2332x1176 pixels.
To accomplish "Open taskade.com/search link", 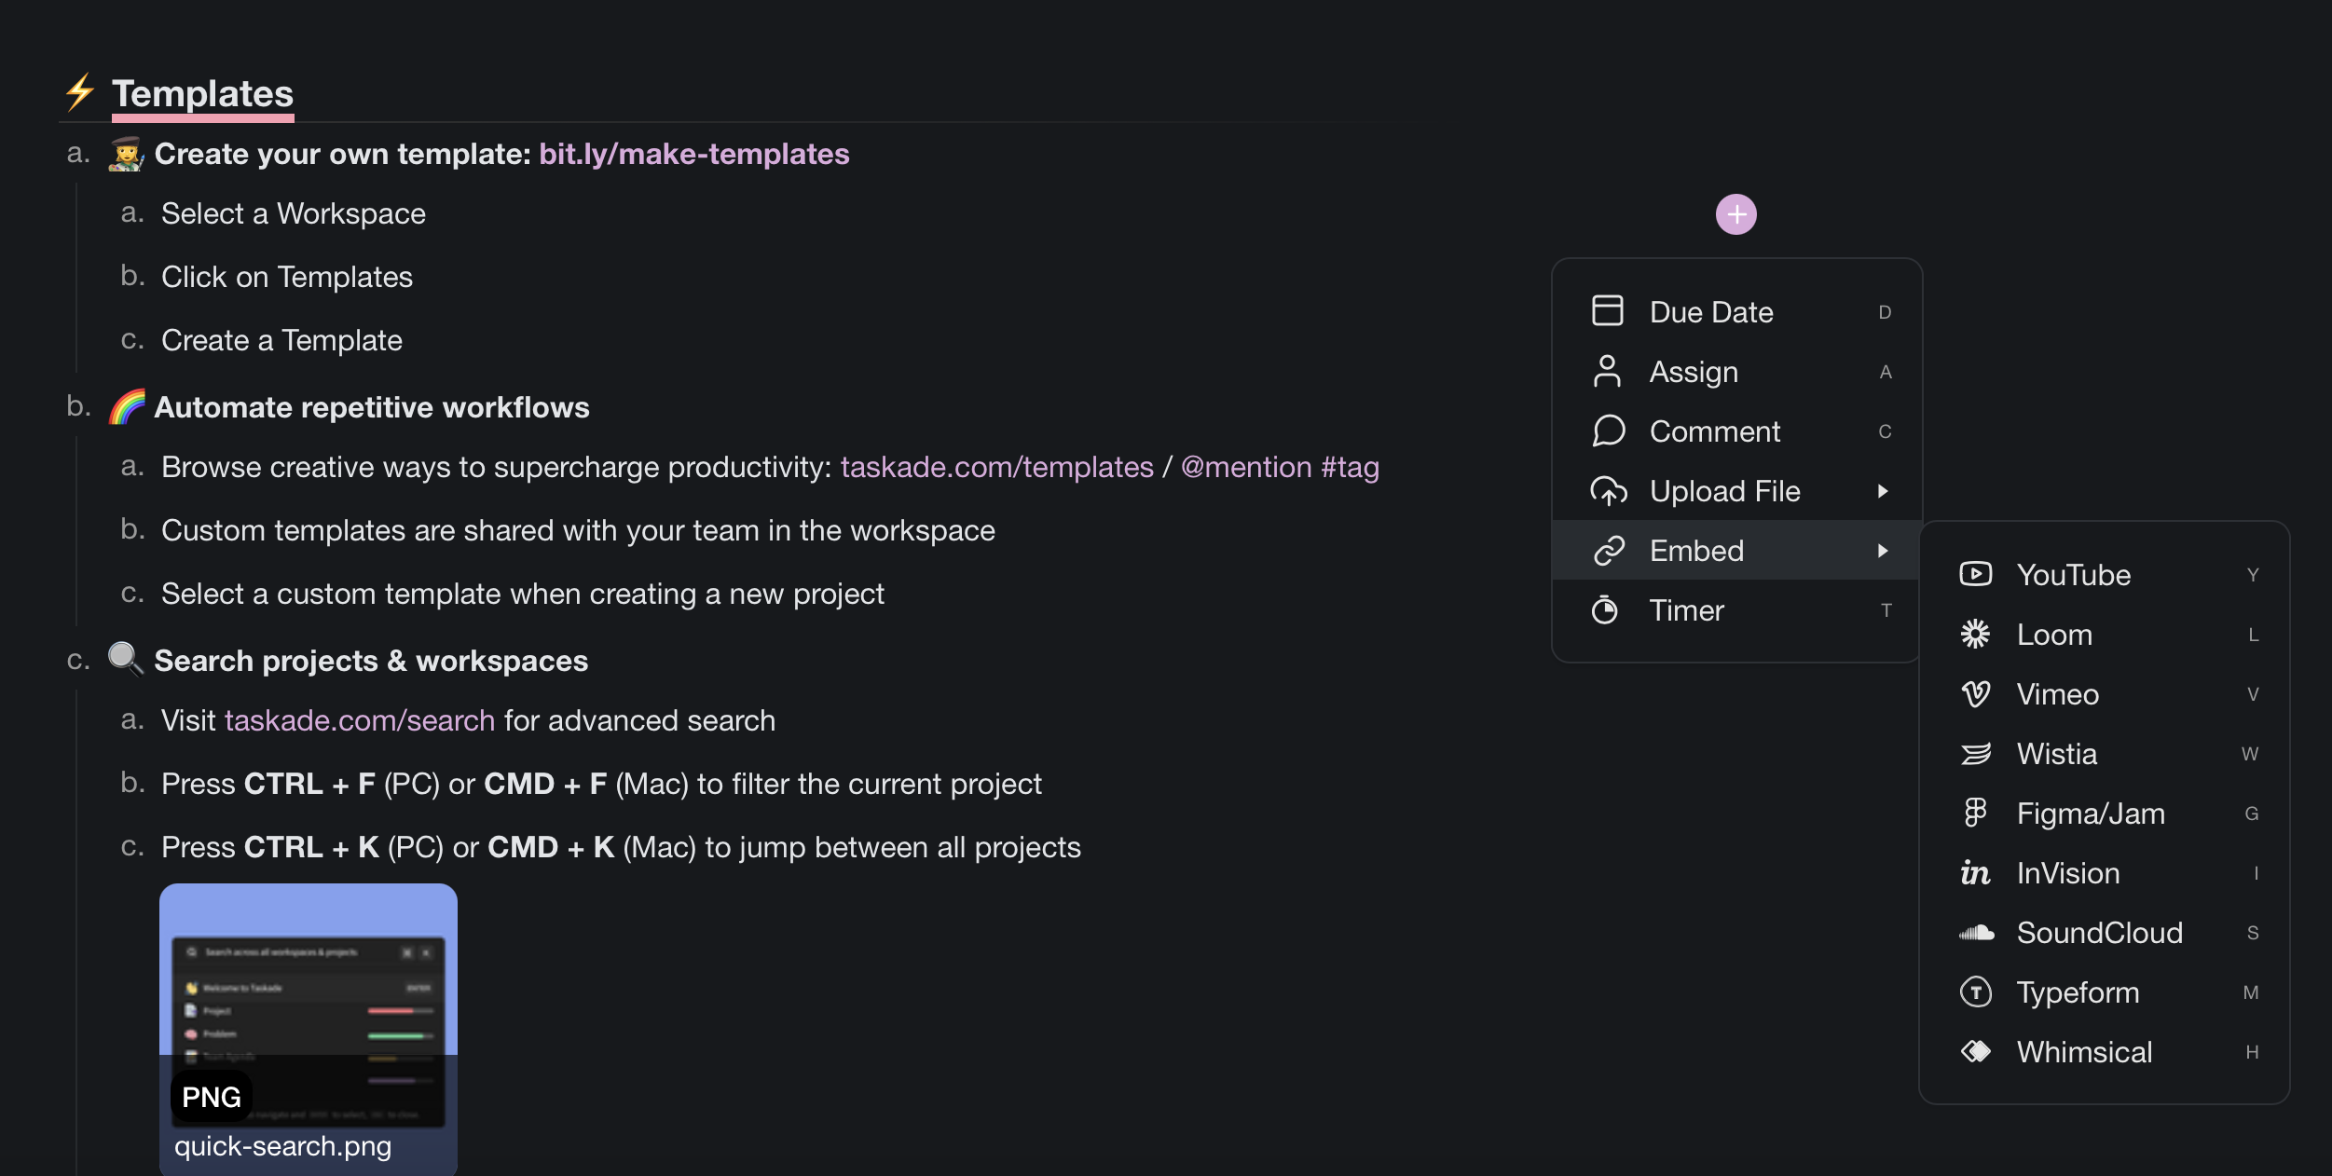I will pyautogui.click(x=360, y=720).
